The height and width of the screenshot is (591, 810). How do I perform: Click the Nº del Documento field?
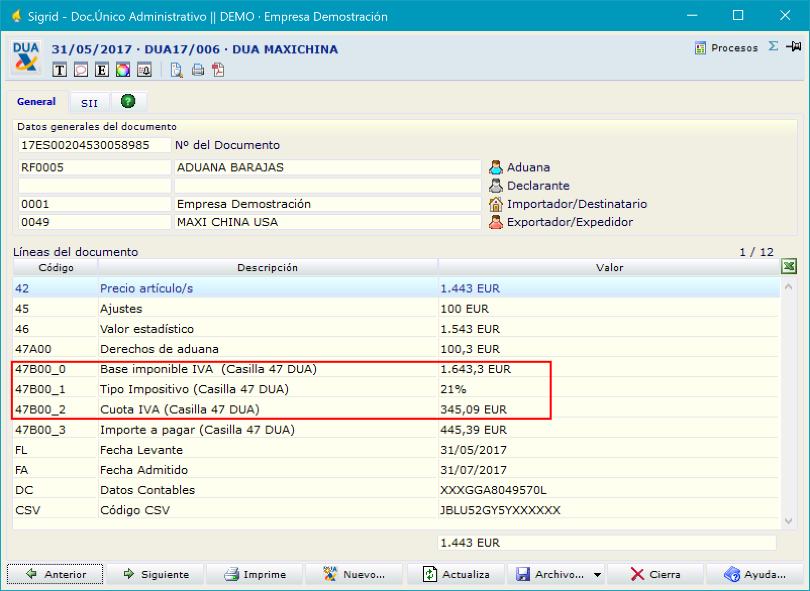(95, 145)
